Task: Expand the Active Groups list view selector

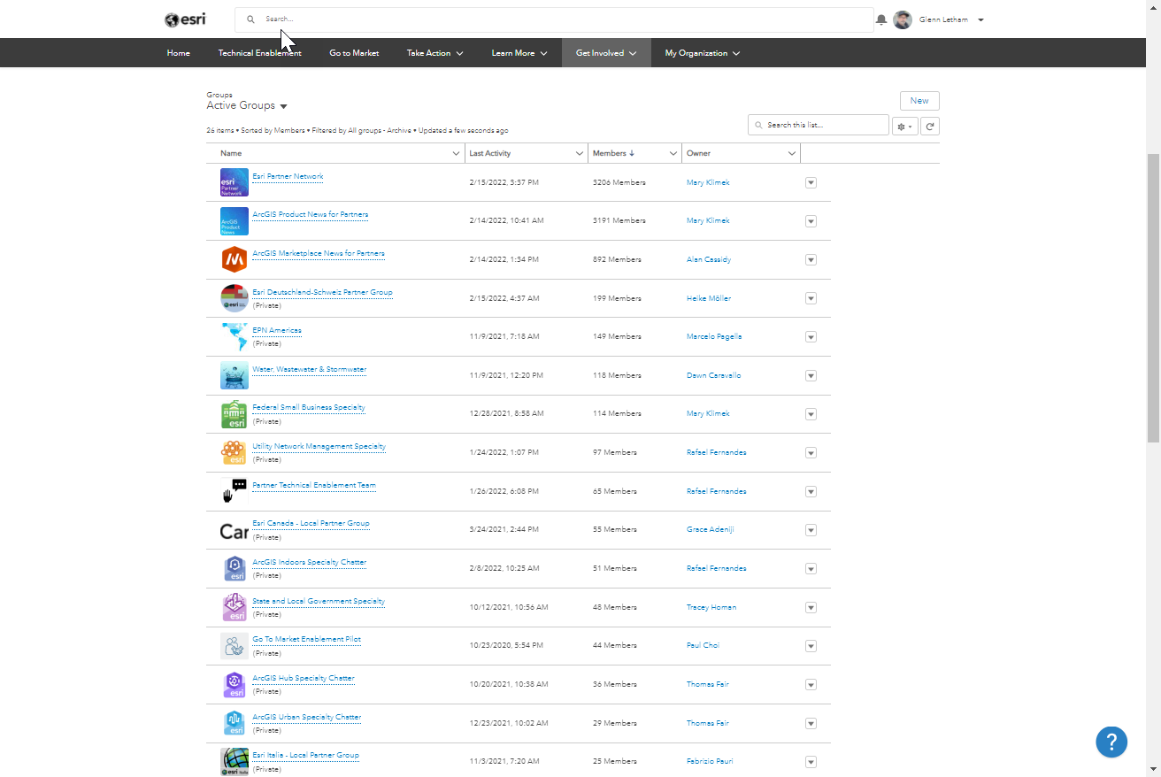Action: click(x=283, y=105)
